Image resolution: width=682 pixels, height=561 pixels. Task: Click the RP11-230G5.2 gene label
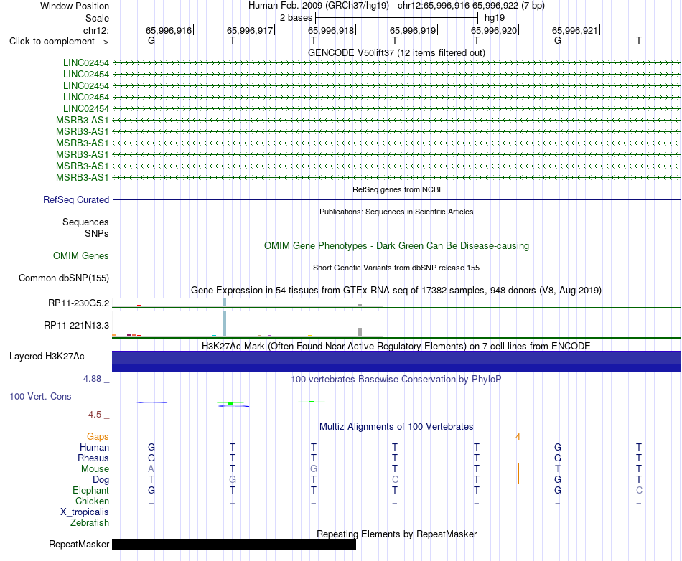click(x=78, y=303)
